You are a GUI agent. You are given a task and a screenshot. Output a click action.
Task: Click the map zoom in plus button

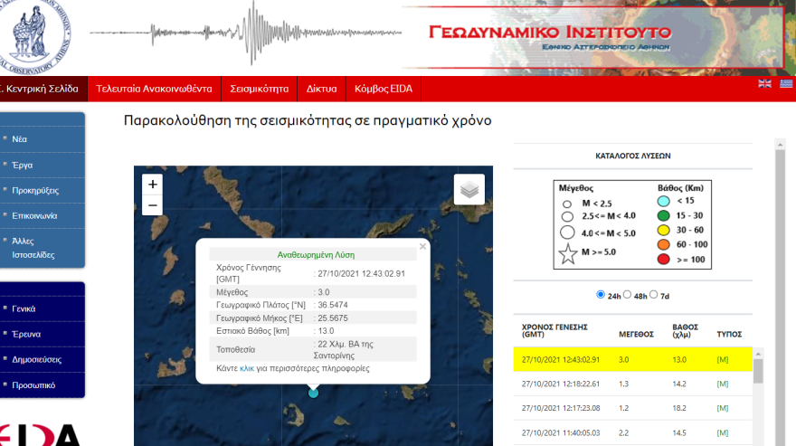153,185
